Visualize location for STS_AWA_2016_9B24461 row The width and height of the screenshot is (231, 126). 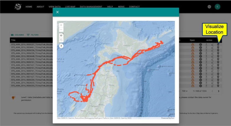[218, 47]
